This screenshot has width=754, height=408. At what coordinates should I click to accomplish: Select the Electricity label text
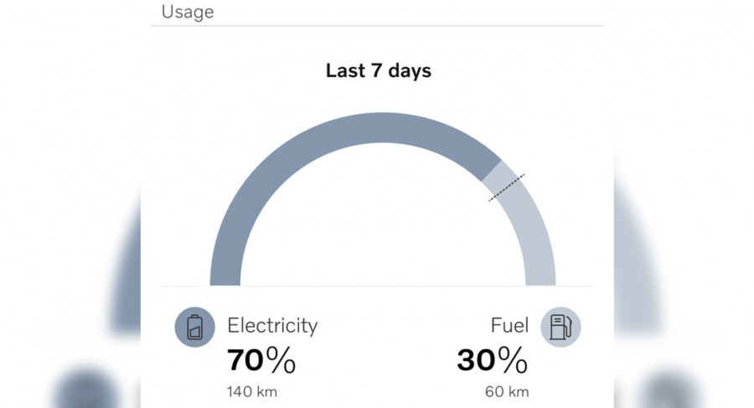(x=272, y=325)
